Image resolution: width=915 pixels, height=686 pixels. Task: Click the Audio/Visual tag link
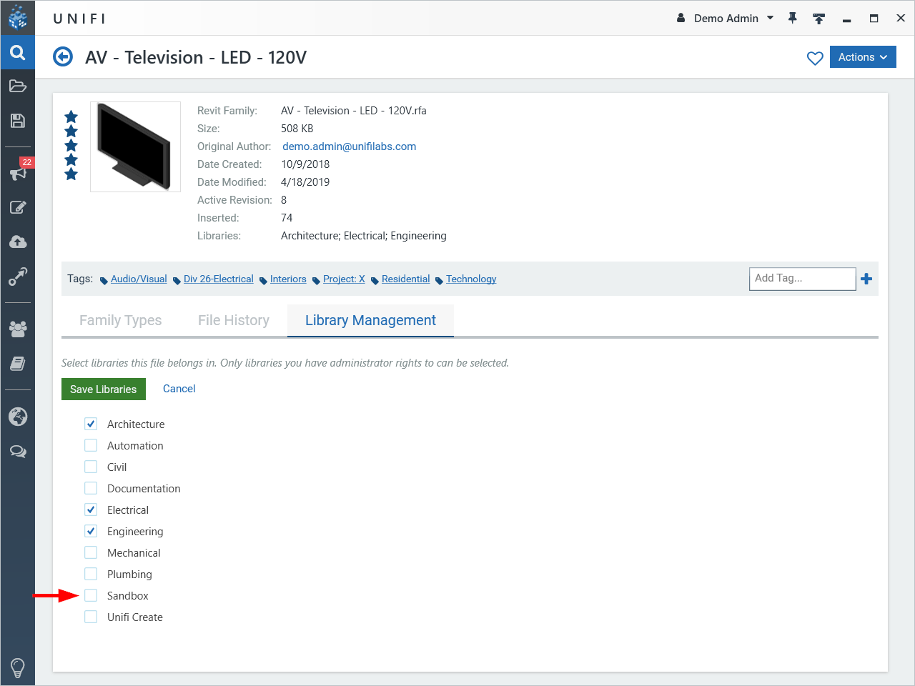139,279
